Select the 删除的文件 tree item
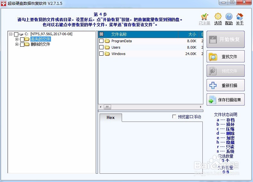 click(x=40, y=44)
